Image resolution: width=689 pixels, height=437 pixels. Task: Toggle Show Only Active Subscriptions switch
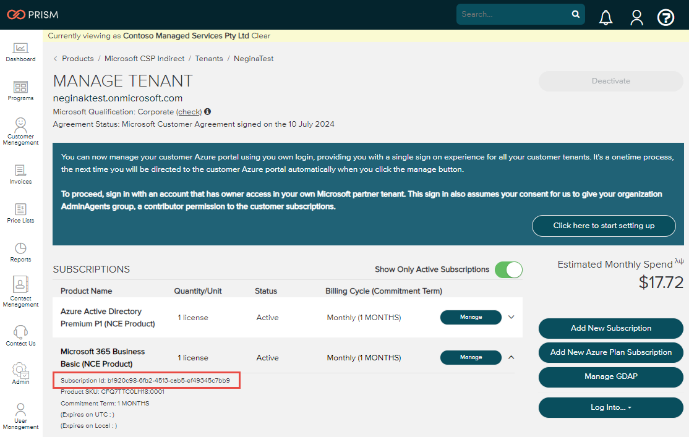pos(508,269)
